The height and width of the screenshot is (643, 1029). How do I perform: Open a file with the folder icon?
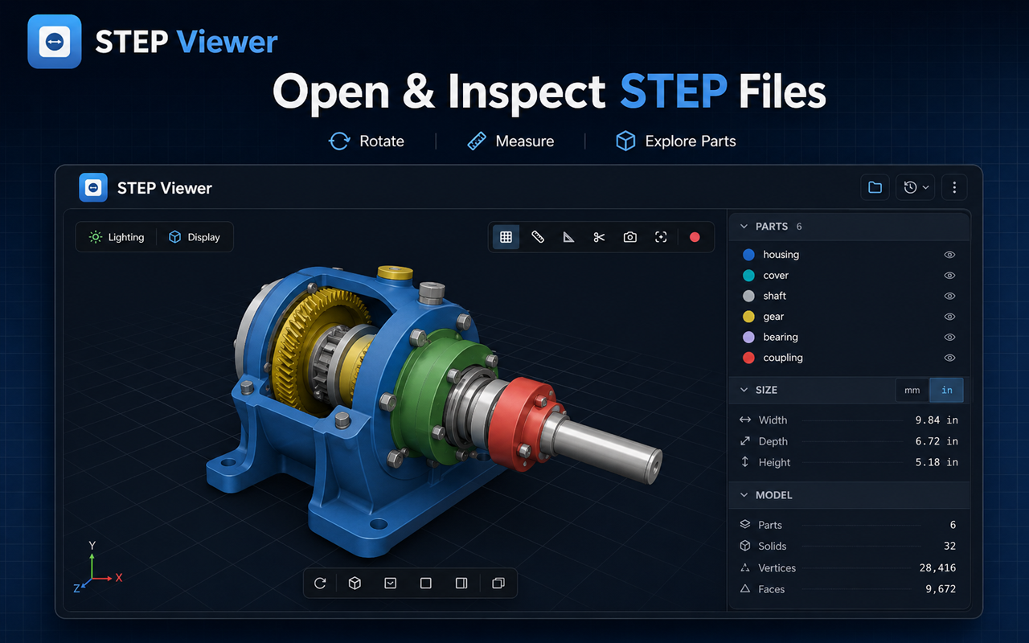(875, 187)
